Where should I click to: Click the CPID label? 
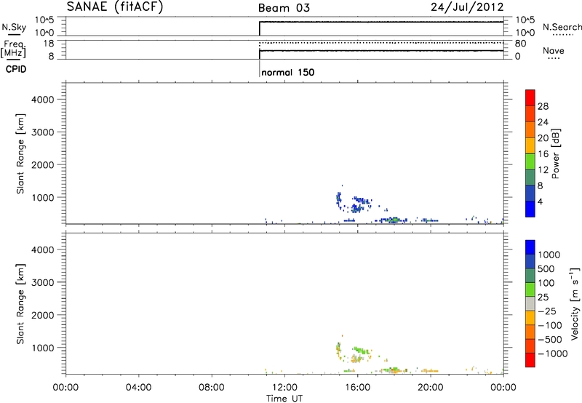(x=16, y=69)
